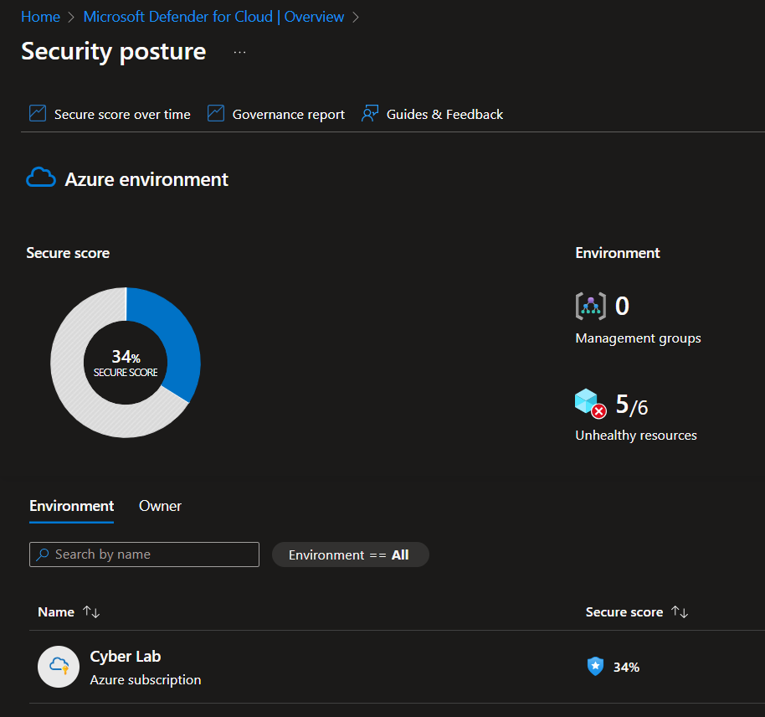
Task: Open the Cyber Lab subscription
Action: click(126, 657)
